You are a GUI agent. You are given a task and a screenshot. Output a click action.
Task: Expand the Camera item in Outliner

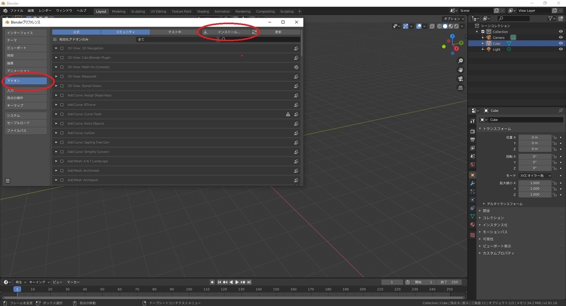483,37
